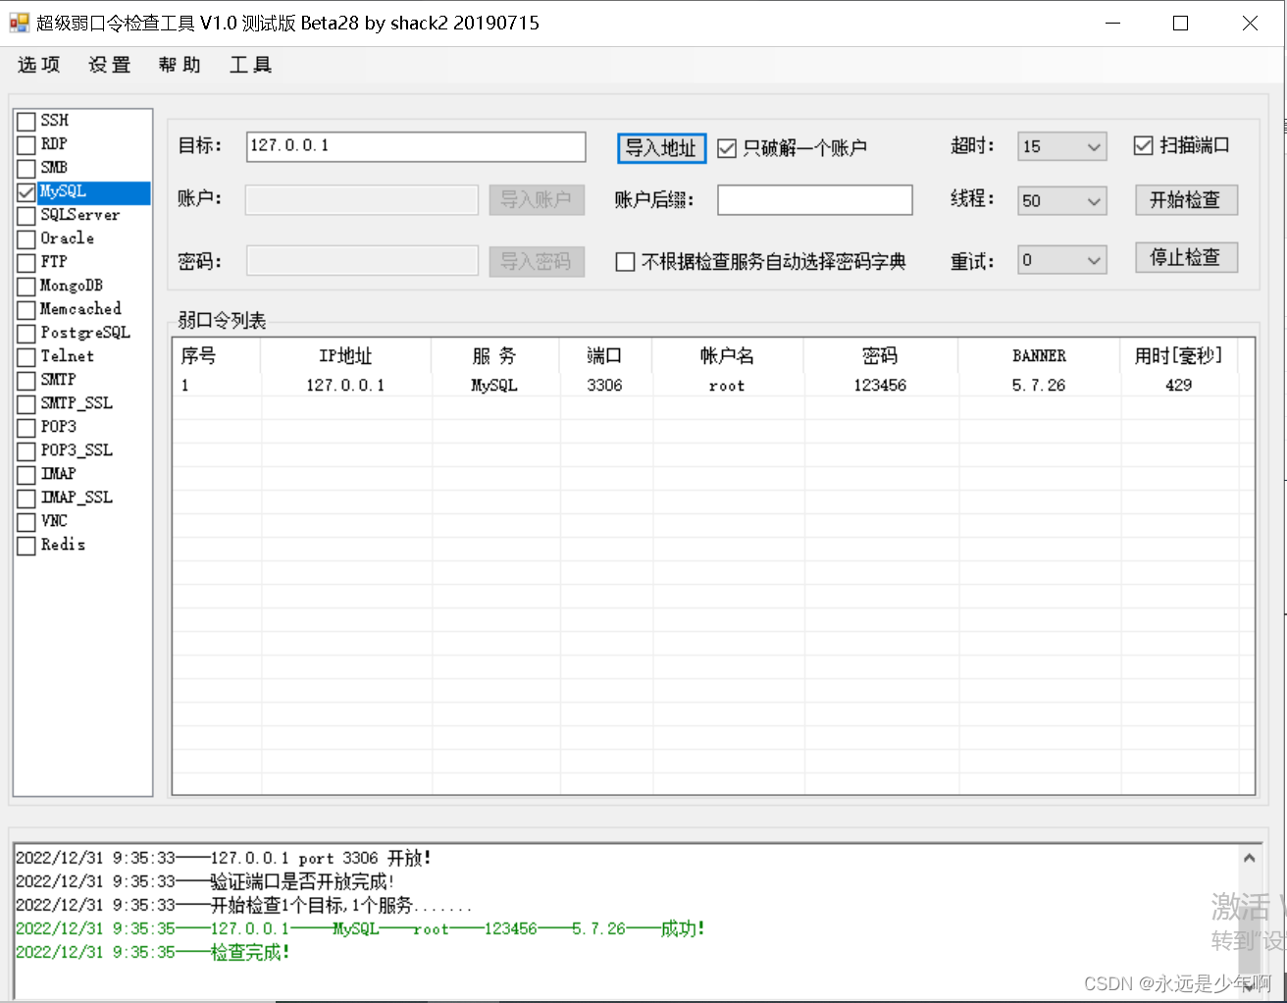Screen dimensions: 1287x1003
Task: Open the 工具 menu
Action: [x=250, y=65]
